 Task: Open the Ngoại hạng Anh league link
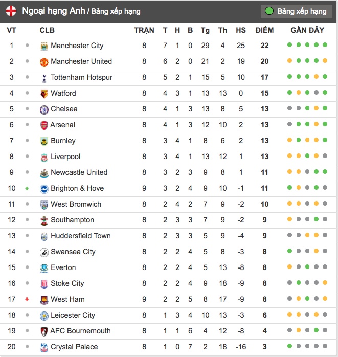tap(53, 11)
